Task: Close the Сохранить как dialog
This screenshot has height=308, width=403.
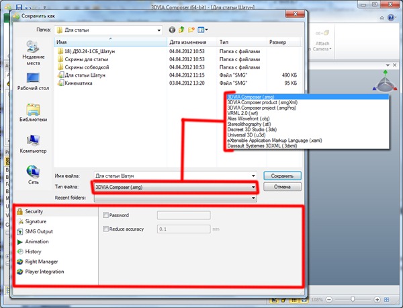Action: (x=296, y=14)
